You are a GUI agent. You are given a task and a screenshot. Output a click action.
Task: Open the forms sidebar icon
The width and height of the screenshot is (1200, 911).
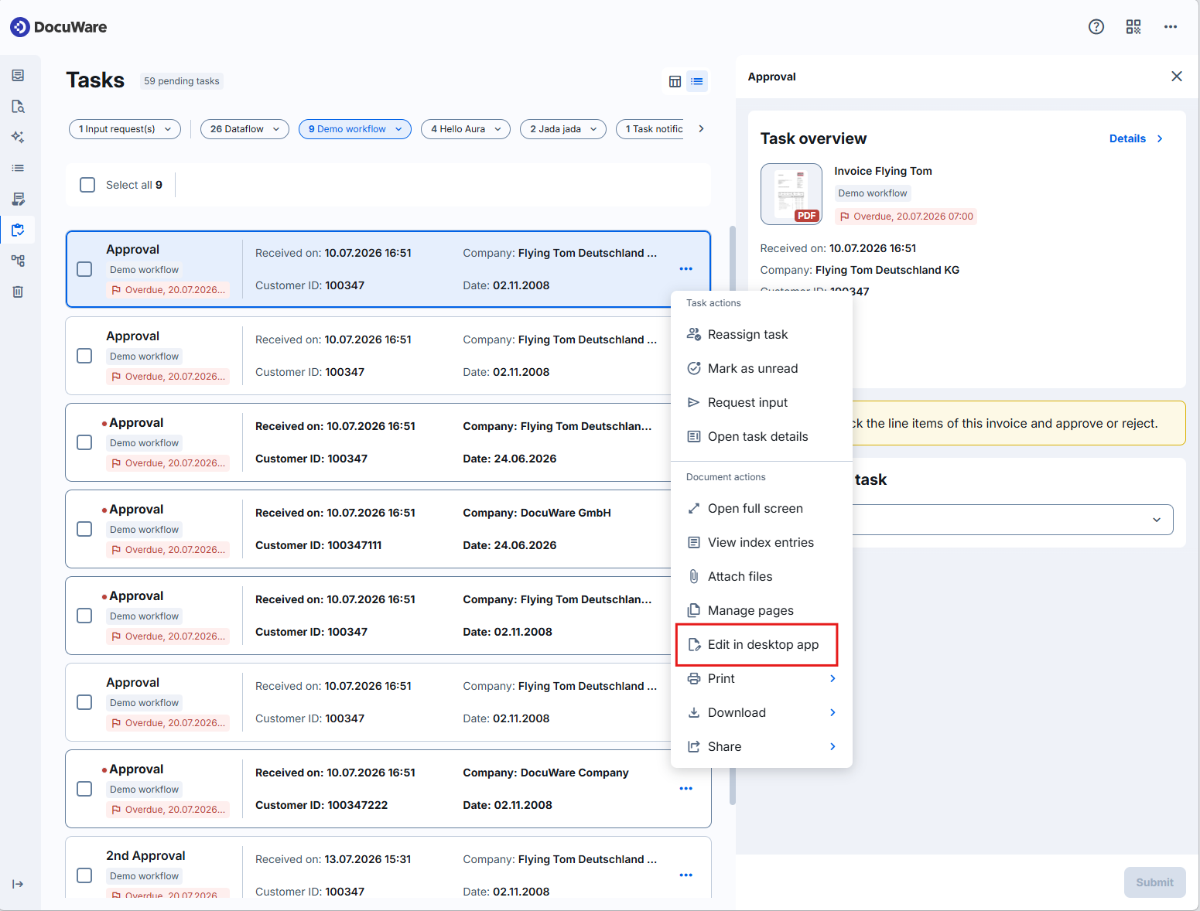(x=18, y=199)
